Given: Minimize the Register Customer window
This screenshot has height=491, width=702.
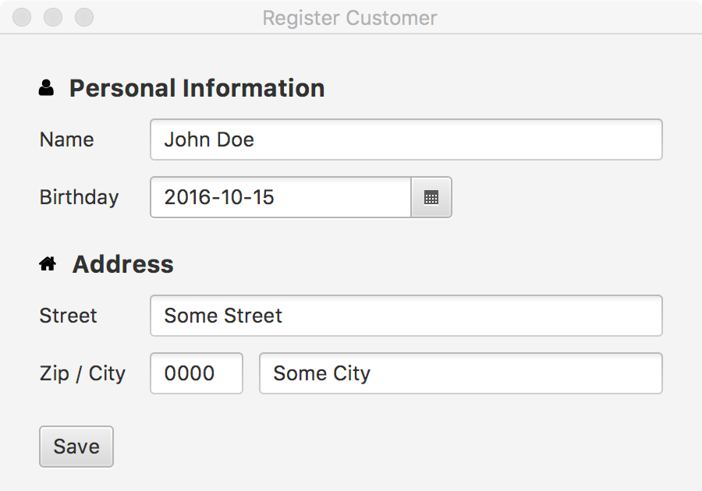Looking at the screenshot, I should tap(53, 17).
